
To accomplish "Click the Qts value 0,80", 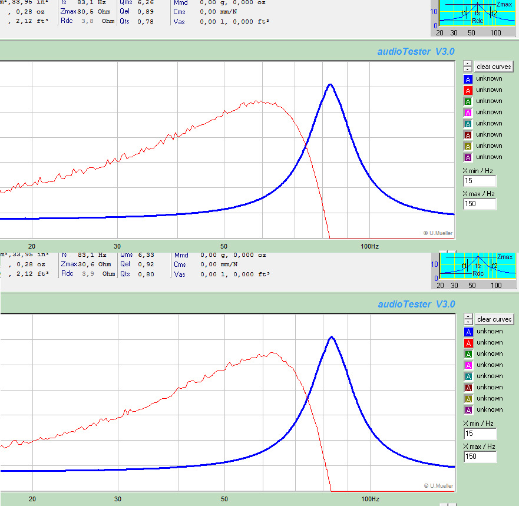I will point(146,274).
